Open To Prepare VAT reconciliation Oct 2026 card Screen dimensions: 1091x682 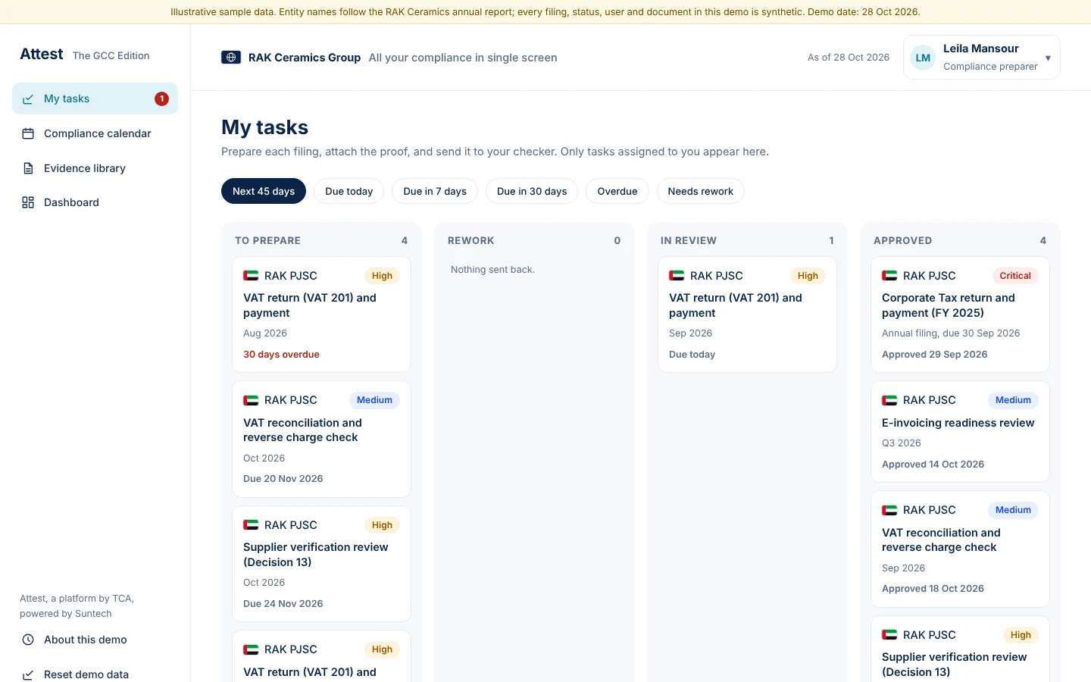click(x=321, y=439)
